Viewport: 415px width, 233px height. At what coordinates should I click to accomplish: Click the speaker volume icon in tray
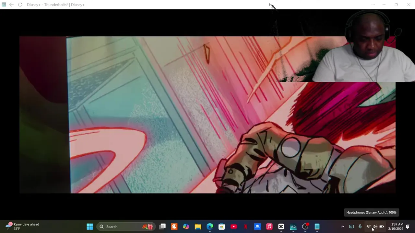tap(375, 227)
